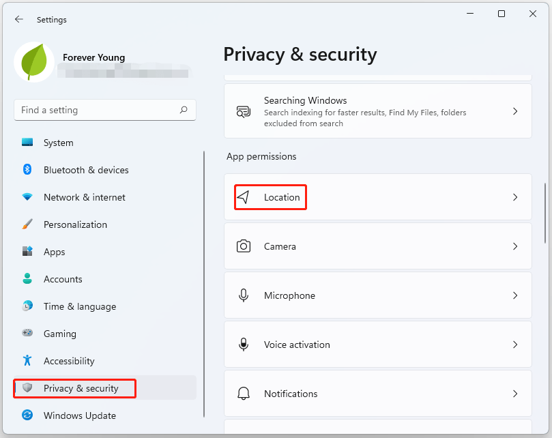Open the Personalization category
This screenshot has height=438, width=552.
[105, 224]
